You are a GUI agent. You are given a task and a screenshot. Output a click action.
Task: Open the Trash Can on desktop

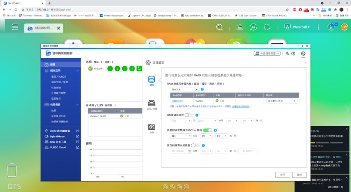12,170
